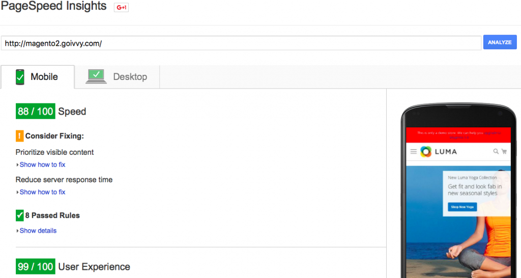Viewport: 521px width, 278px height.
Task: Open the hamburger menu in phone preview
Action: coord(413,152)
